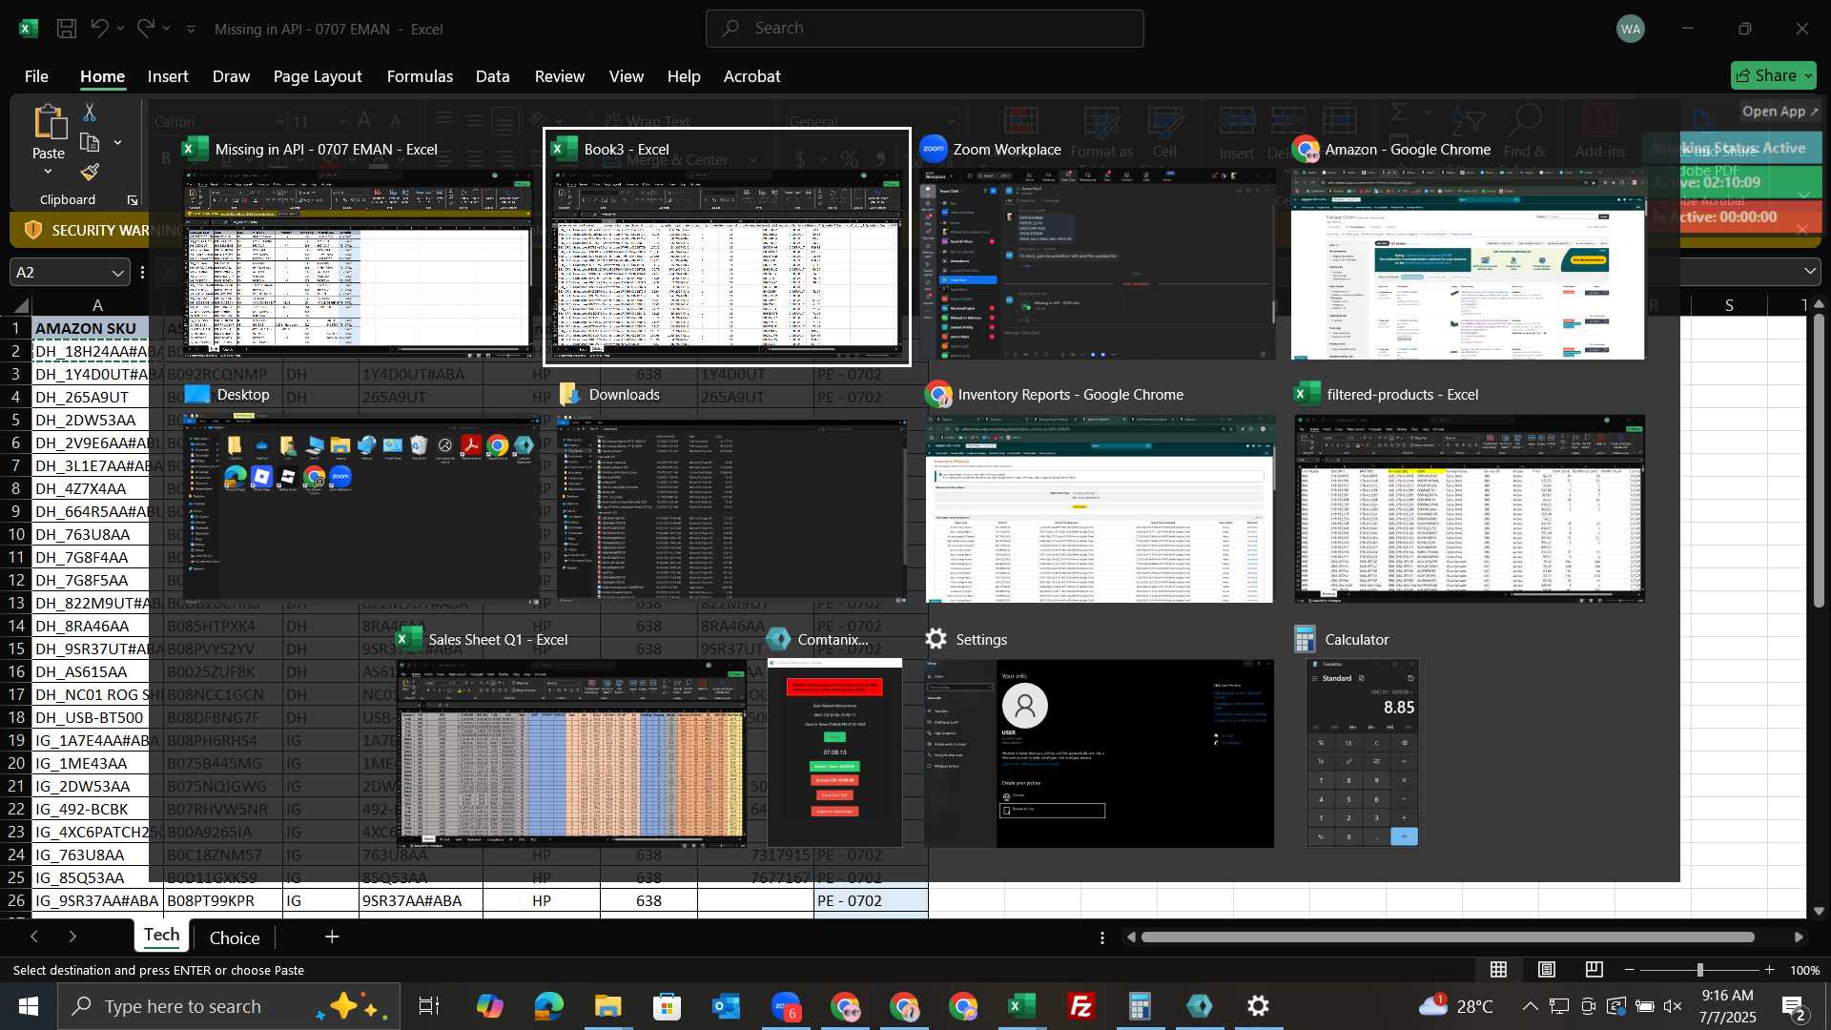Open the File tab
The height and width of the screenshot is (1030, 1831).
tap(36, 76)
